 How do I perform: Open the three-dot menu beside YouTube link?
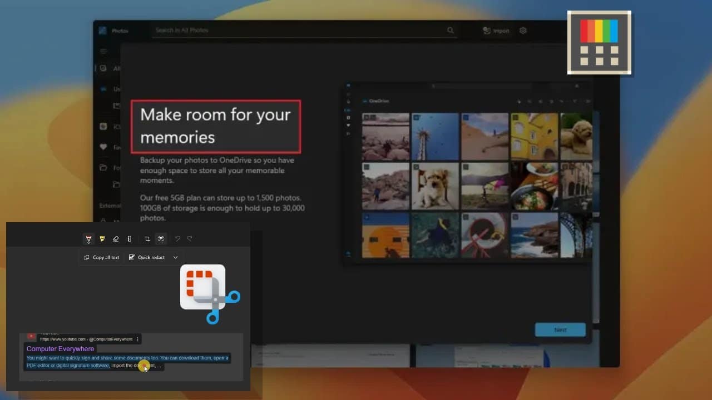137,338
